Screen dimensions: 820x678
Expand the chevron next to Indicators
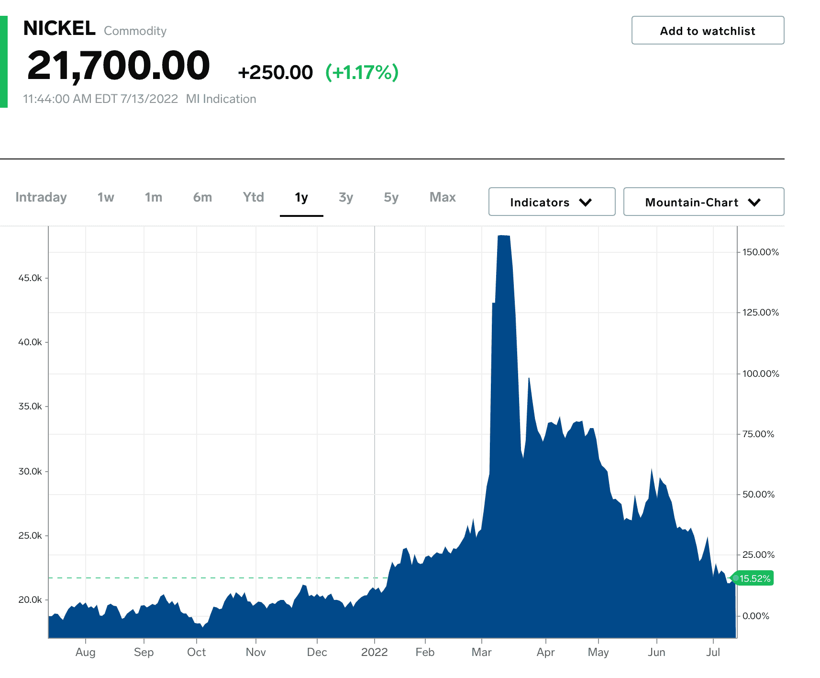587,202
